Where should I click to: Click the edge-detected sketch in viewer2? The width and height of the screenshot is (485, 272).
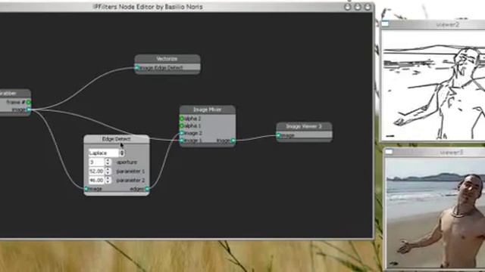pos(433,85)
